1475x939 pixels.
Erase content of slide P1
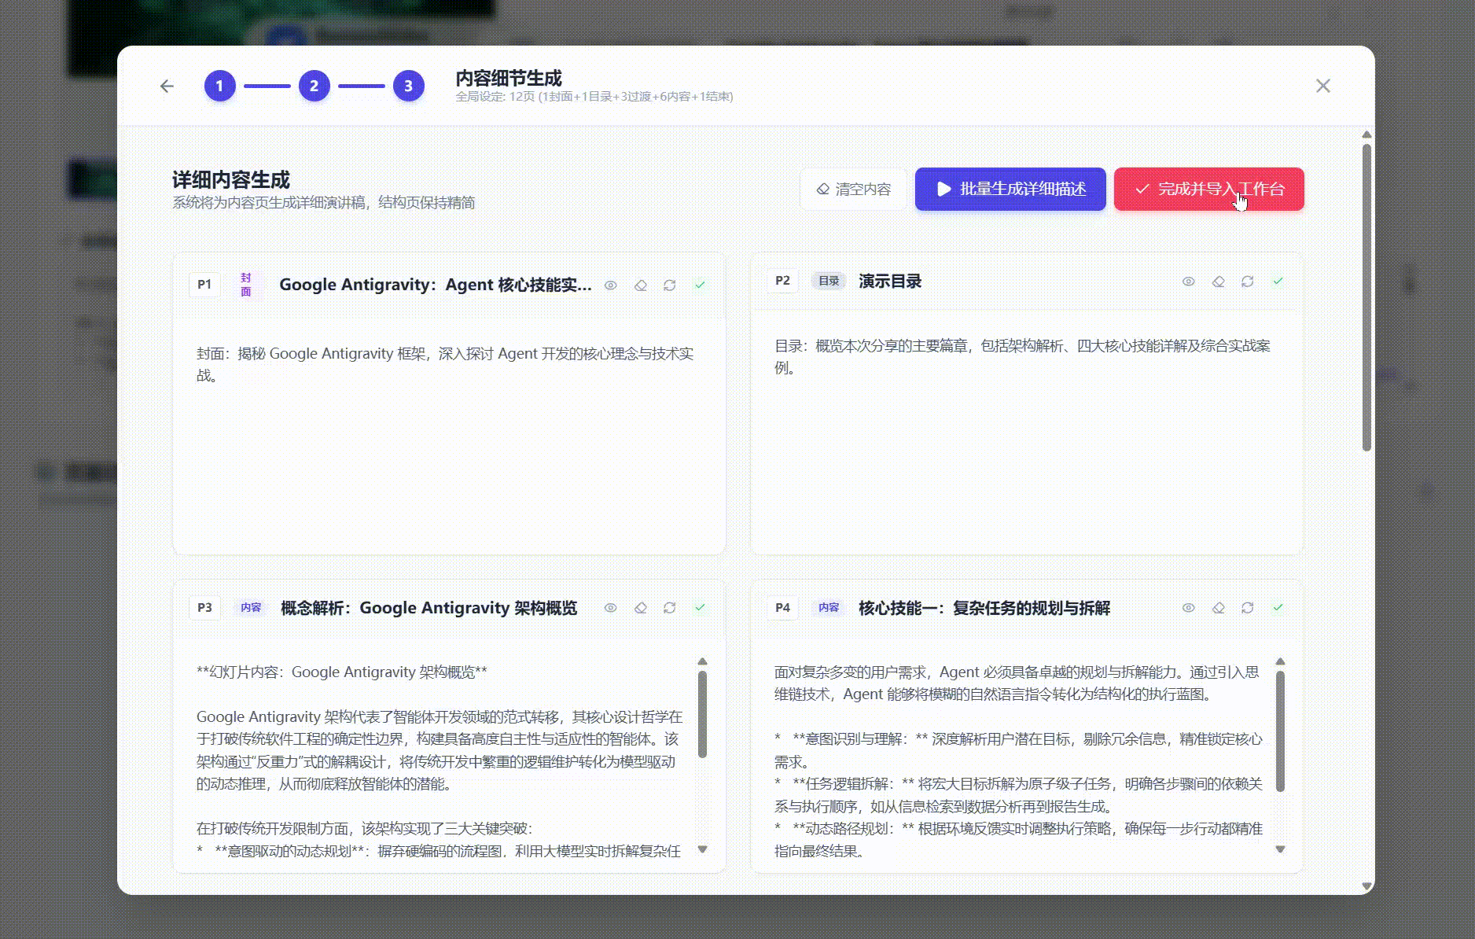pos(641,285)
